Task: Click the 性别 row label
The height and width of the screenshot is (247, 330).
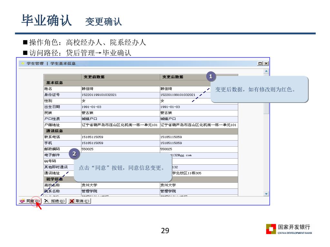Action: (48, 101)
